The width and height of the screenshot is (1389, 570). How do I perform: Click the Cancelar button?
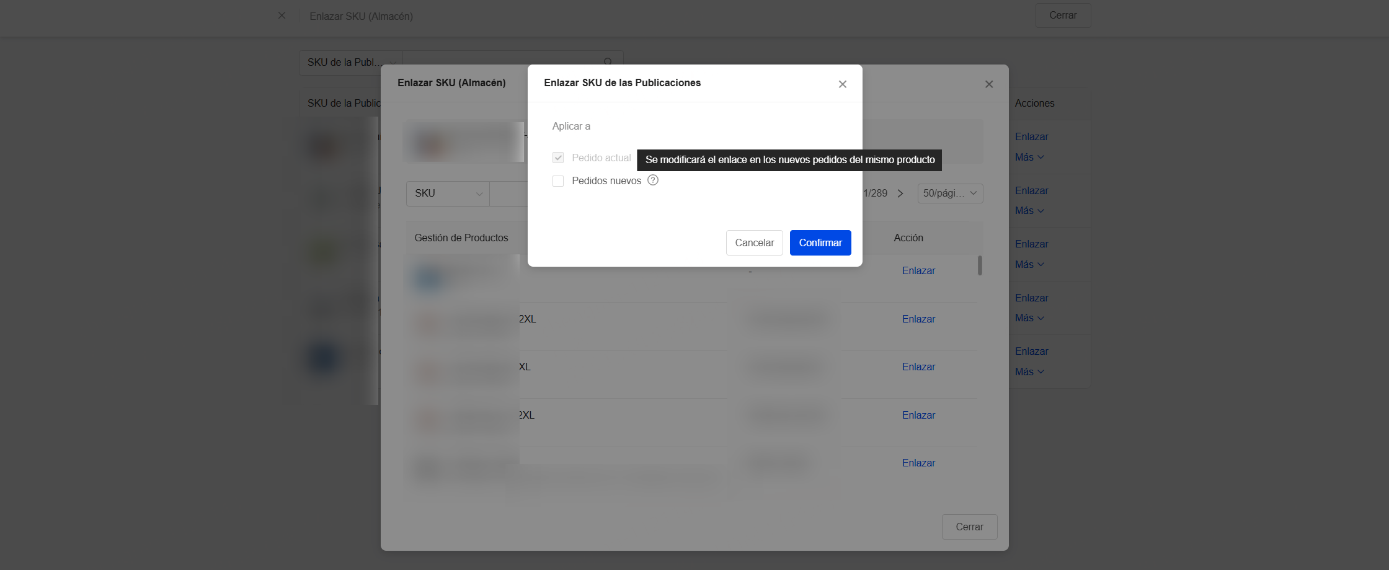click(754, 243)
